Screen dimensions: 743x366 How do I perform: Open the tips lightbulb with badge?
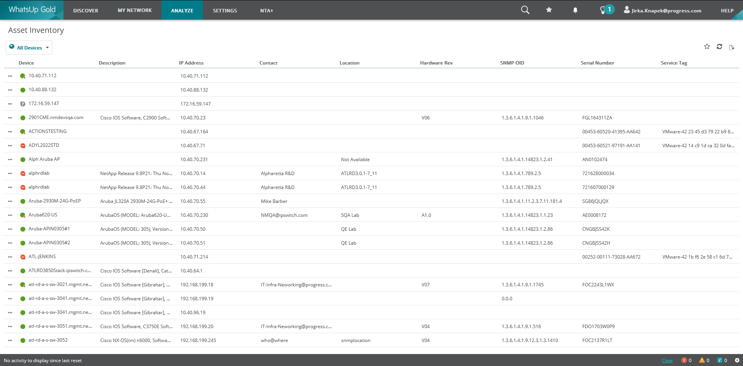click(x=606, y=10)
